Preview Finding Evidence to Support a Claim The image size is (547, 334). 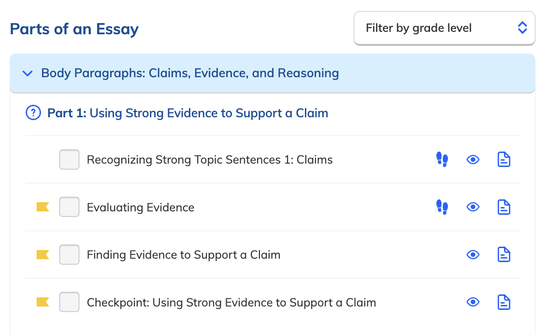click(473, 254)
